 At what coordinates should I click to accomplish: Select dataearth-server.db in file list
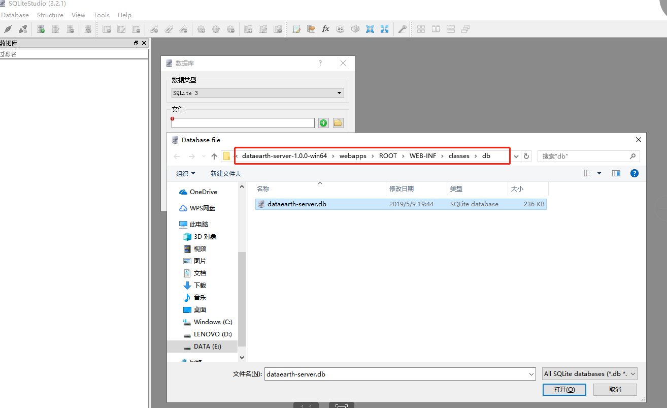point(401,204)
